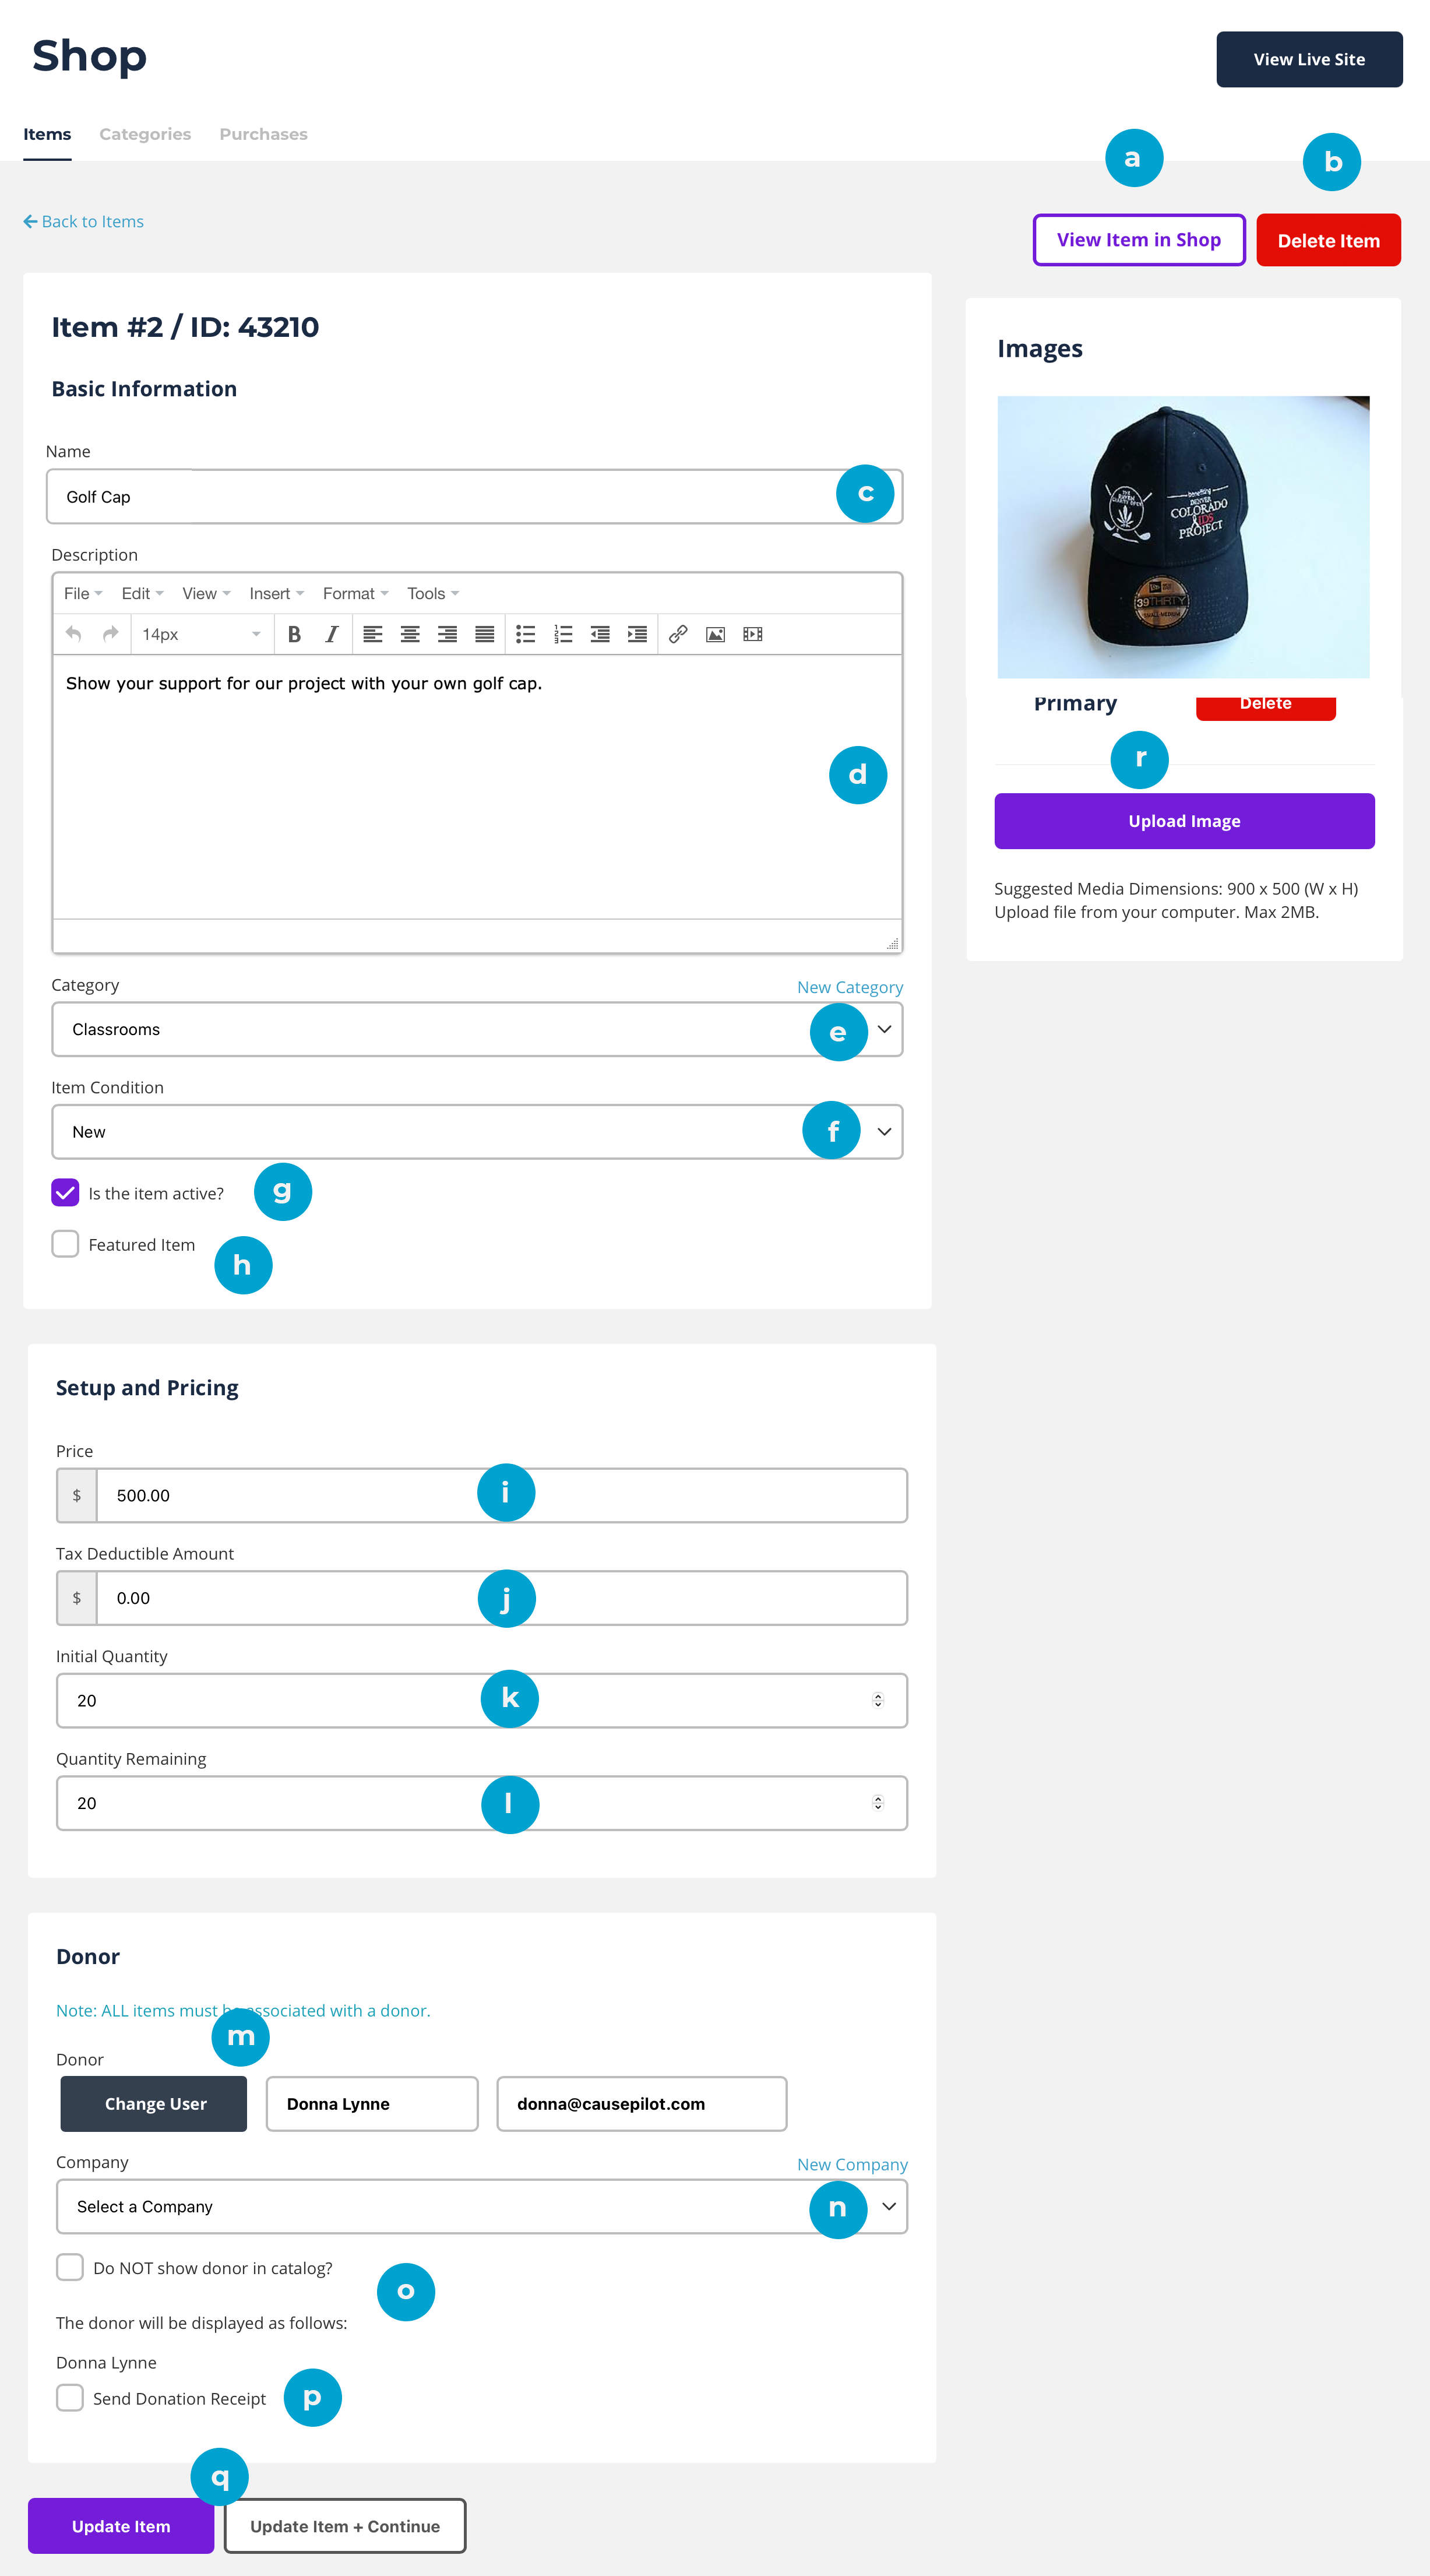Uncheck Is the item active checkbox

66,1192
